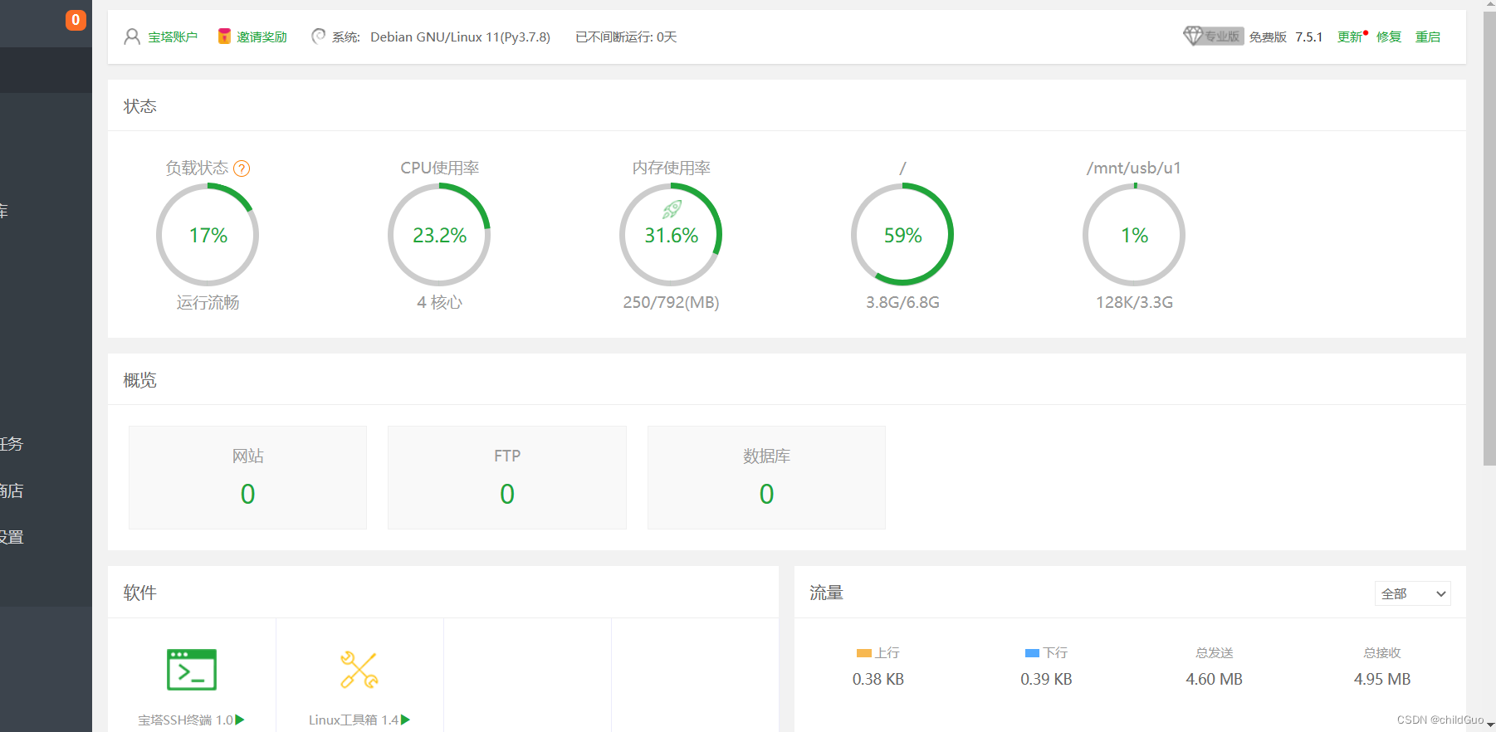Open the FTP overview card

coord(507,477)
